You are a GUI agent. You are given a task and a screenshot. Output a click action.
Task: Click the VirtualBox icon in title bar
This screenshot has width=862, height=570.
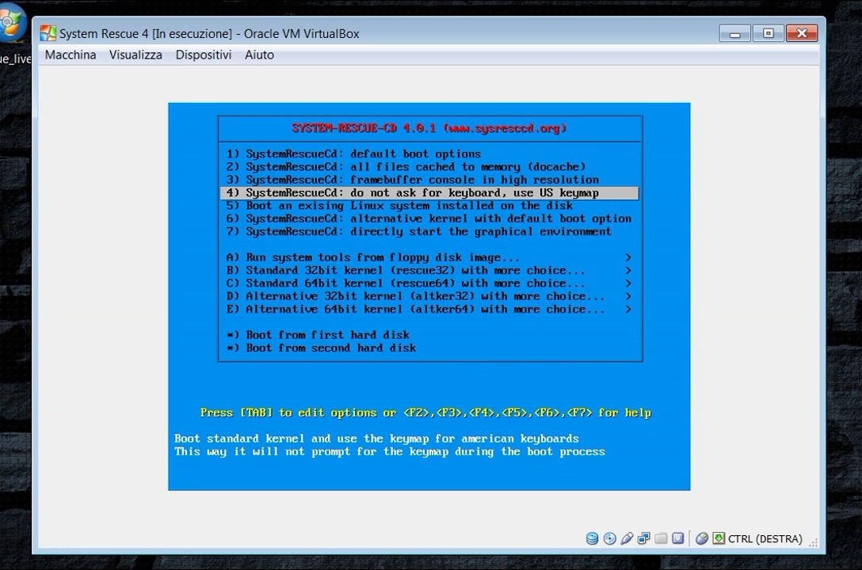pyautogui.click(x=48, y=33)
